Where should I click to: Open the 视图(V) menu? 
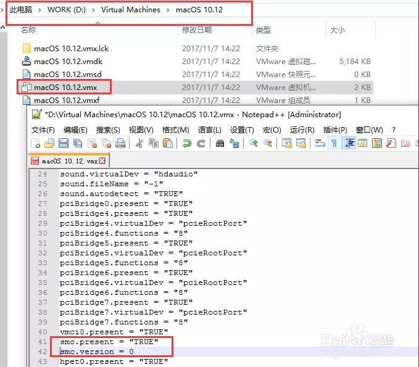click(141, 130)
